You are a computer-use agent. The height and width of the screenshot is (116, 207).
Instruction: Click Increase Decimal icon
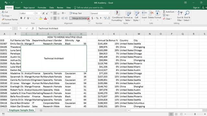click(x=105, y=18)
